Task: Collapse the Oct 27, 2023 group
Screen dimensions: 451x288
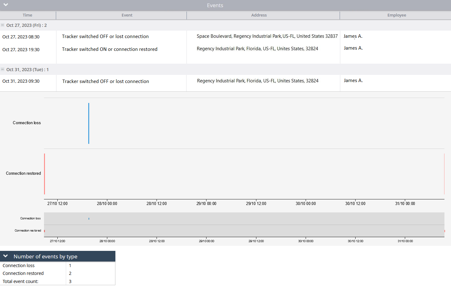Action: pyautogui.click(x=2, y=25)
